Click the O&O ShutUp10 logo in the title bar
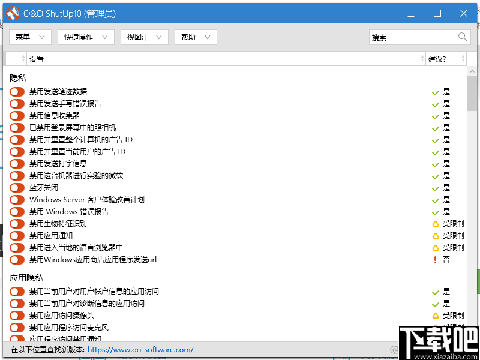Screen dimensions: 480x360 tap(12, 13)
